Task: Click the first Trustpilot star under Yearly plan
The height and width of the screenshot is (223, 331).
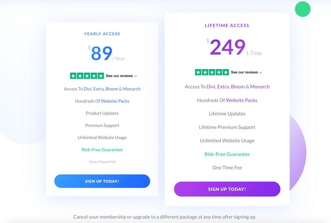Action: pos(73,76)
